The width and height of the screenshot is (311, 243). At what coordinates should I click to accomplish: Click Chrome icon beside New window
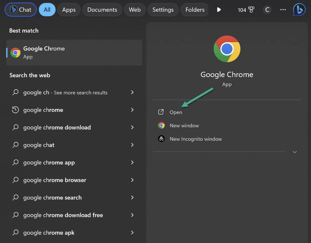click(x=161, y=125)
